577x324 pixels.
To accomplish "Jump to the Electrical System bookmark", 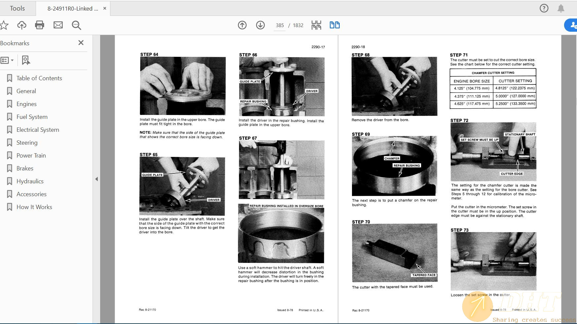I will click(38, 130).
